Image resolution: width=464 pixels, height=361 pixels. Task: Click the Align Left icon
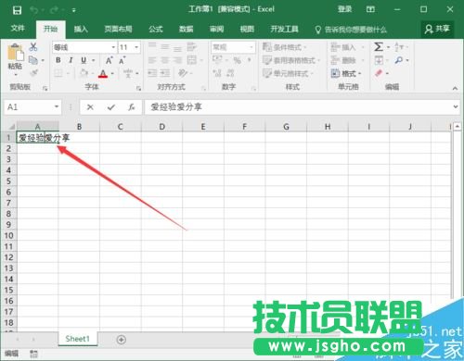pyautogui.click(x=152, y=60)
